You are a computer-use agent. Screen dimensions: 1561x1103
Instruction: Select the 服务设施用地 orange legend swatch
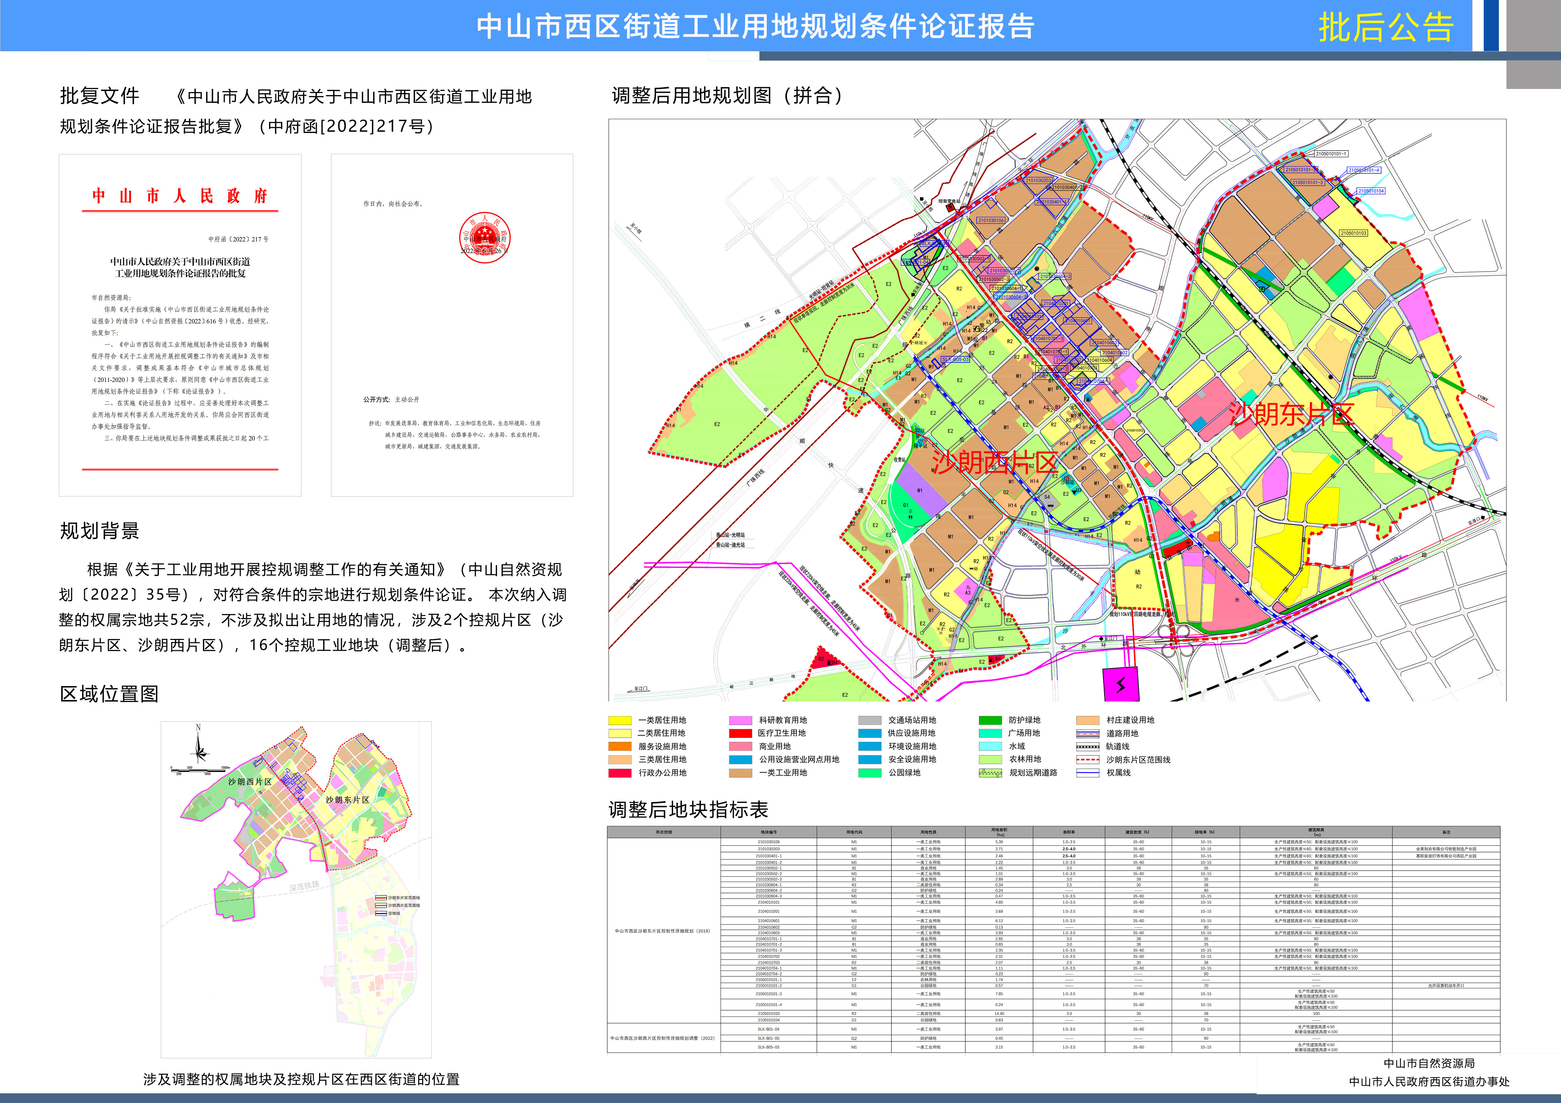[x=620, y=746]
